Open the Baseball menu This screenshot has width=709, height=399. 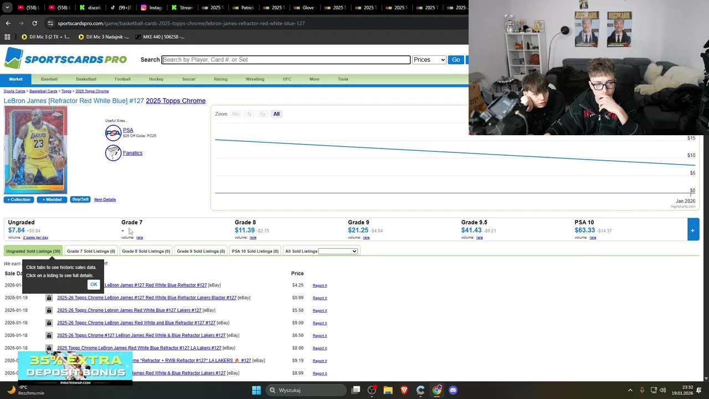point(49,79)
